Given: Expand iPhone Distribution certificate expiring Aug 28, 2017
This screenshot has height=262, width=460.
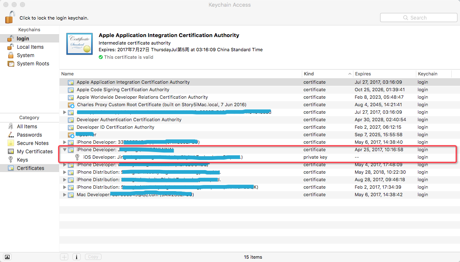Looking at the screenshot, I should coord(65,180).
